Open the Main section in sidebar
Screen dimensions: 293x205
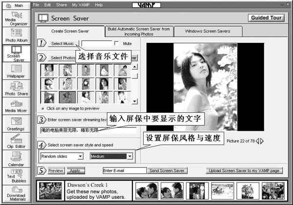(16, 5)
